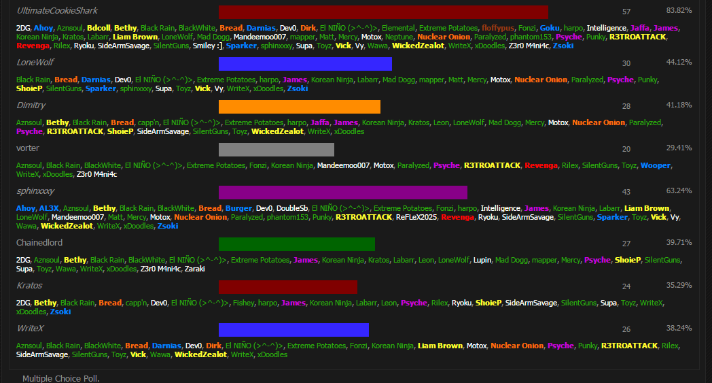Click voter Jaffa in the Dimitry list
The image size is (712, 383).
coord(320,123)
